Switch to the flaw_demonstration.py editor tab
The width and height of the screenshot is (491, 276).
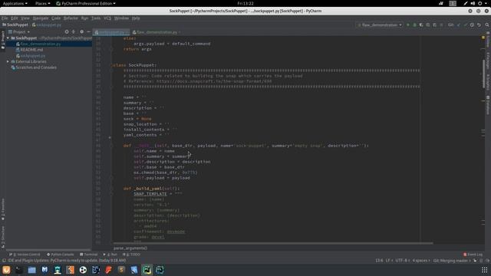[157, 32]
